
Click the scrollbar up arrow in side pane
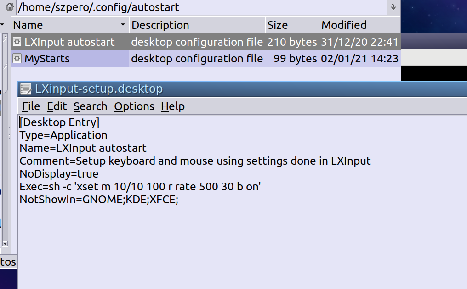tap(5, 36)
